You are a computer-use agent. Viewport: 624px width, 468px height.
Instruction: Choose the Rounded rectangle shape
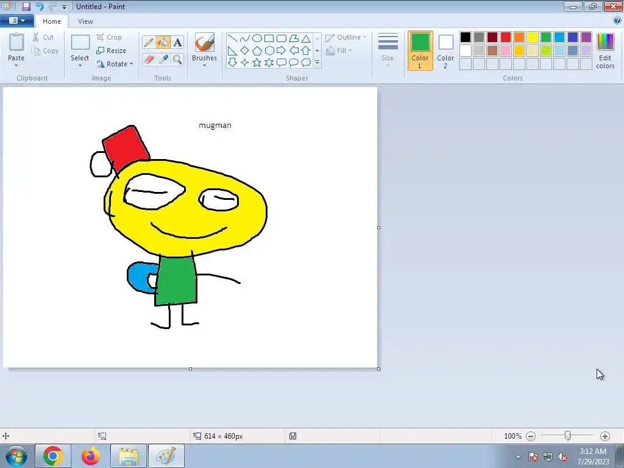(x=282, y=38)
